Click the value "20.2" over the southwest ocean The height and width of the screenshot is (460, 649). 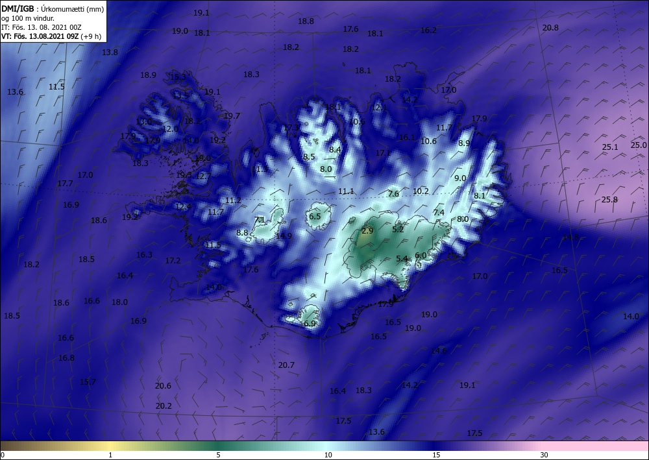[x=164, y=406]
